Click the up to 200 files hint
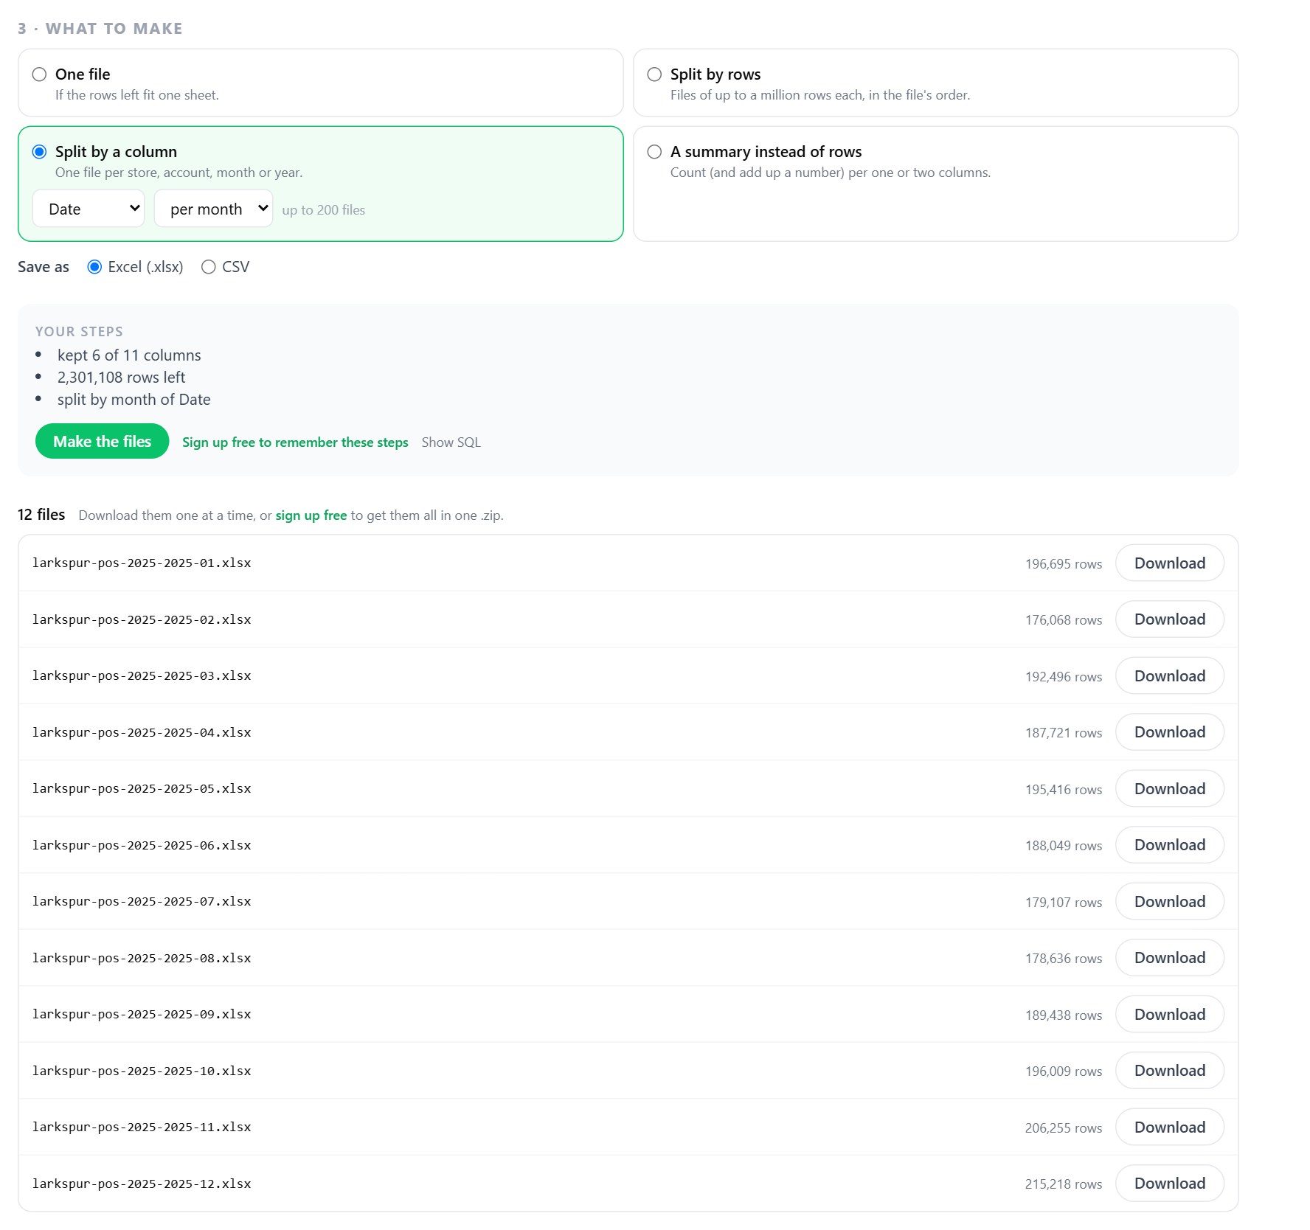This screenshot has height=1230, width=1310. point(324,210)
